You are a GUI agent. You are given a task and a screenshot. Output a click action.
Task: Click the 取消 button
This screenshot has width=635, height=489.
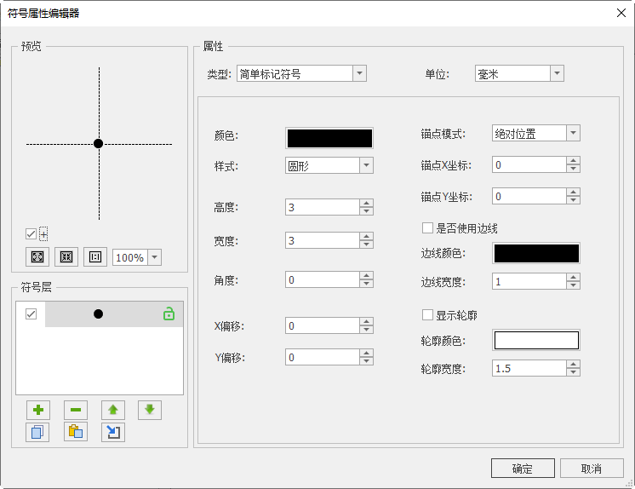(x=592, y=469)
